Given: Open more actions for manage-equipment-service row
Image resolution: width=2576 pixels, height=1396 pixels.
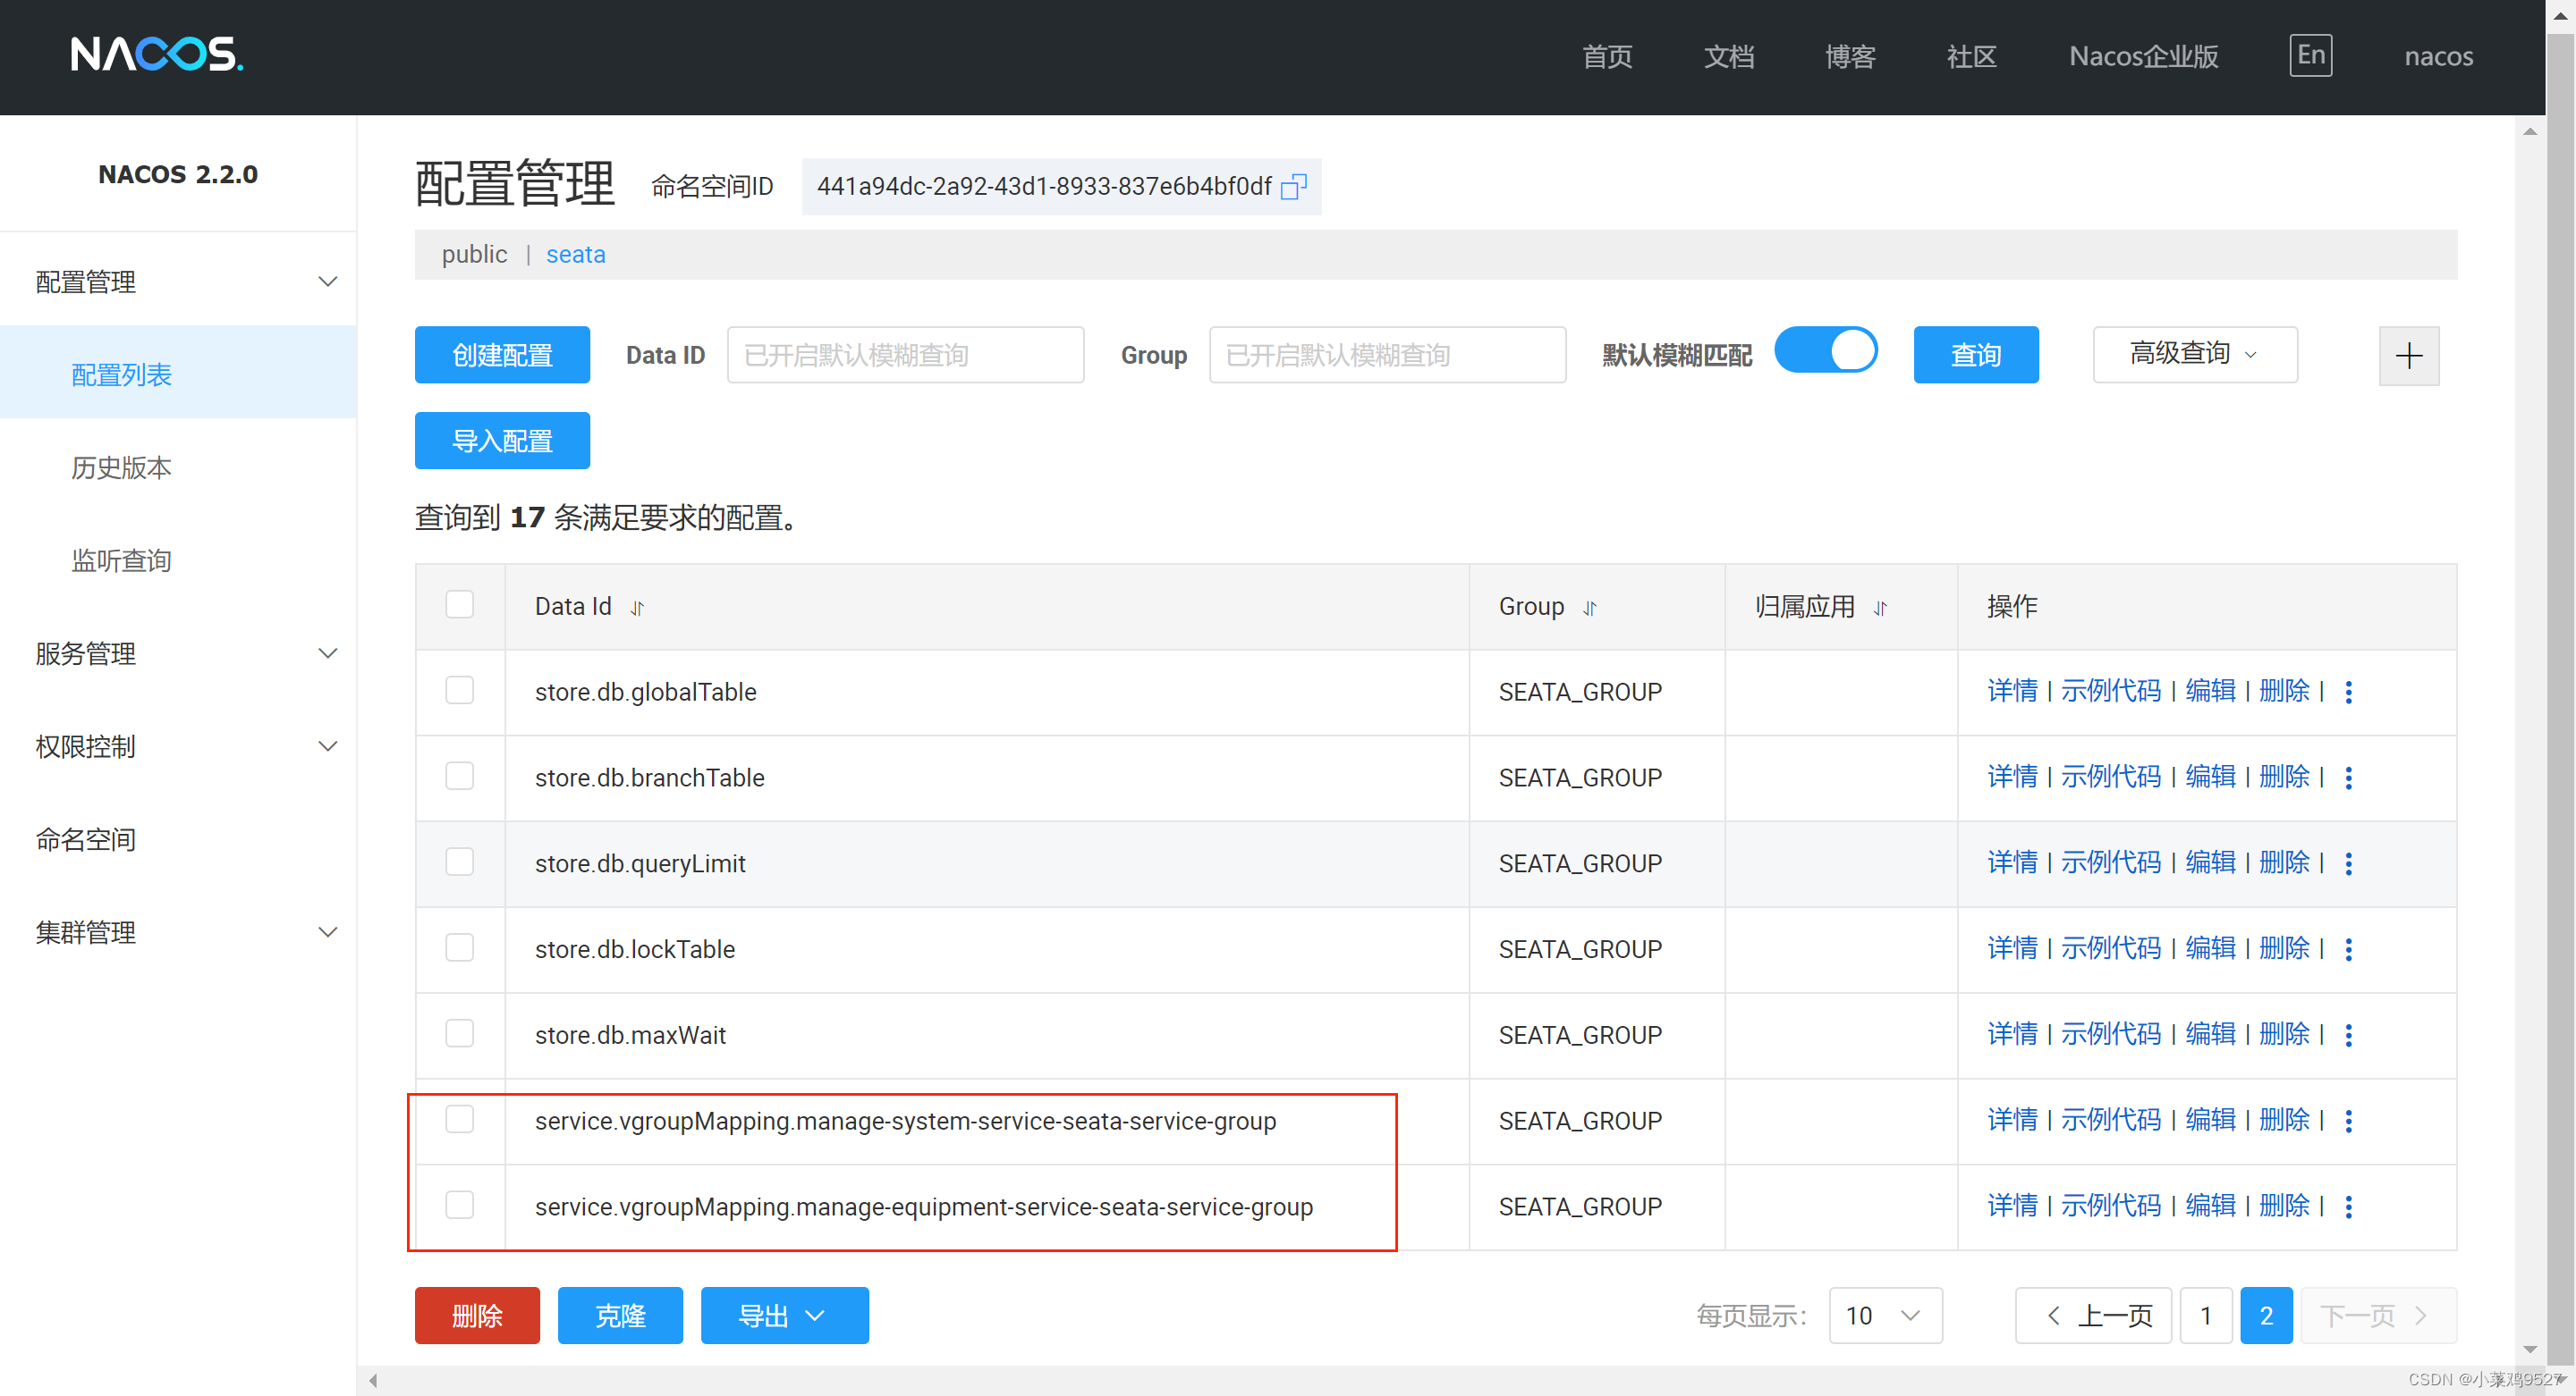Looking at the screenshot, I should 2349,1207.
